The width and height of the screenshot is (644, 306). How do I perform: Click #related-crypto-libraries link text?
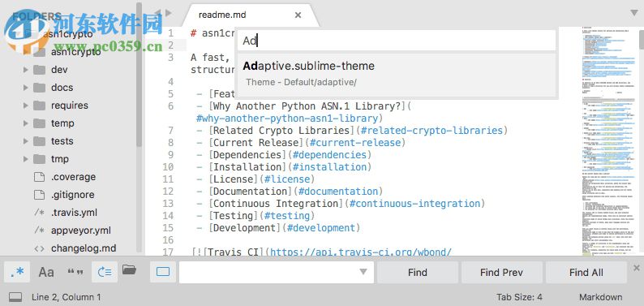click(x=431, y=131)
